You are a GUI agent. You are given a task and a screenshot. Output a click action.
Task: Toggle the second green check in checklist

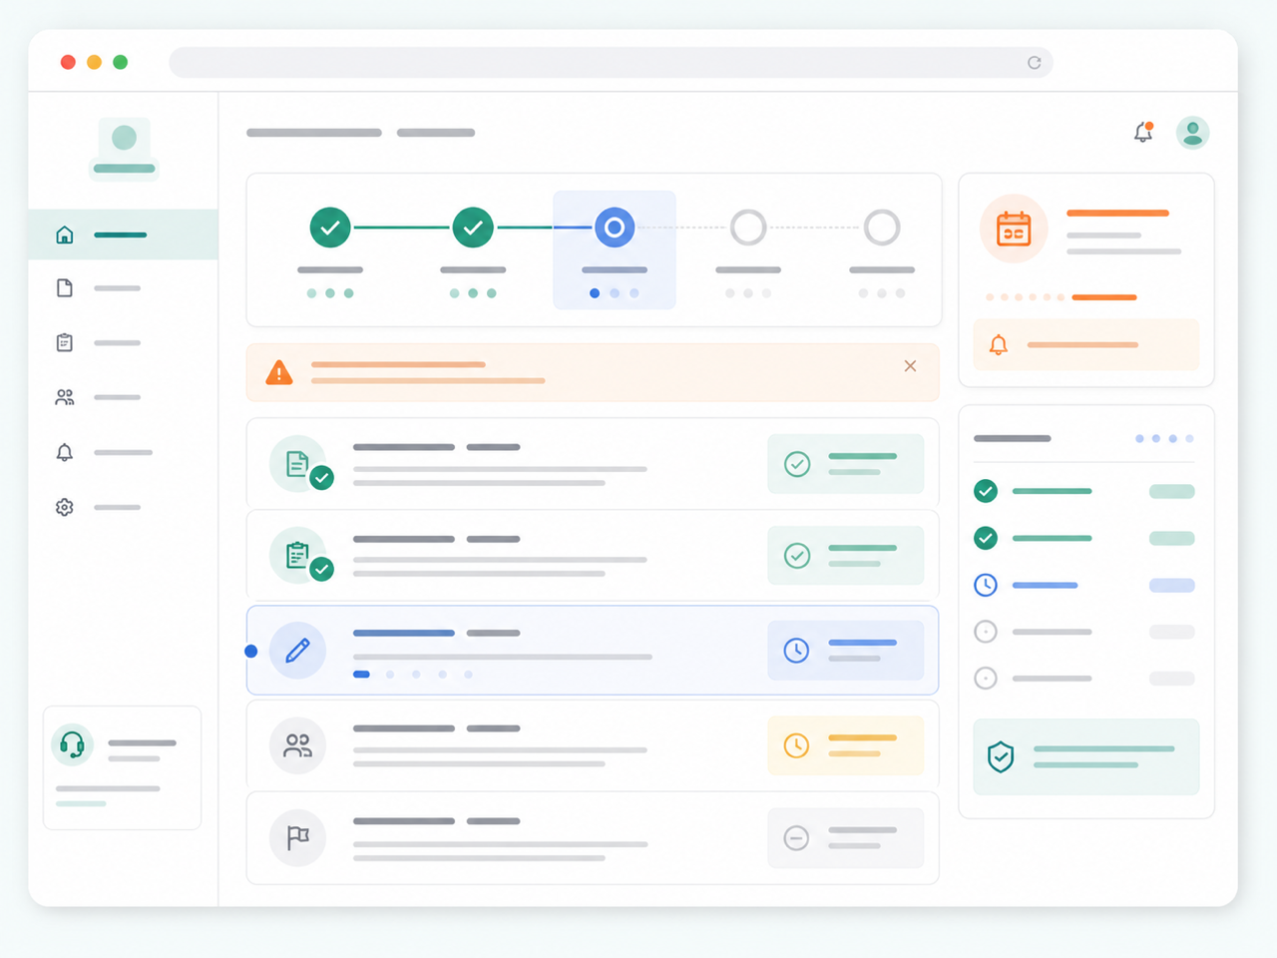coord(986,538)
